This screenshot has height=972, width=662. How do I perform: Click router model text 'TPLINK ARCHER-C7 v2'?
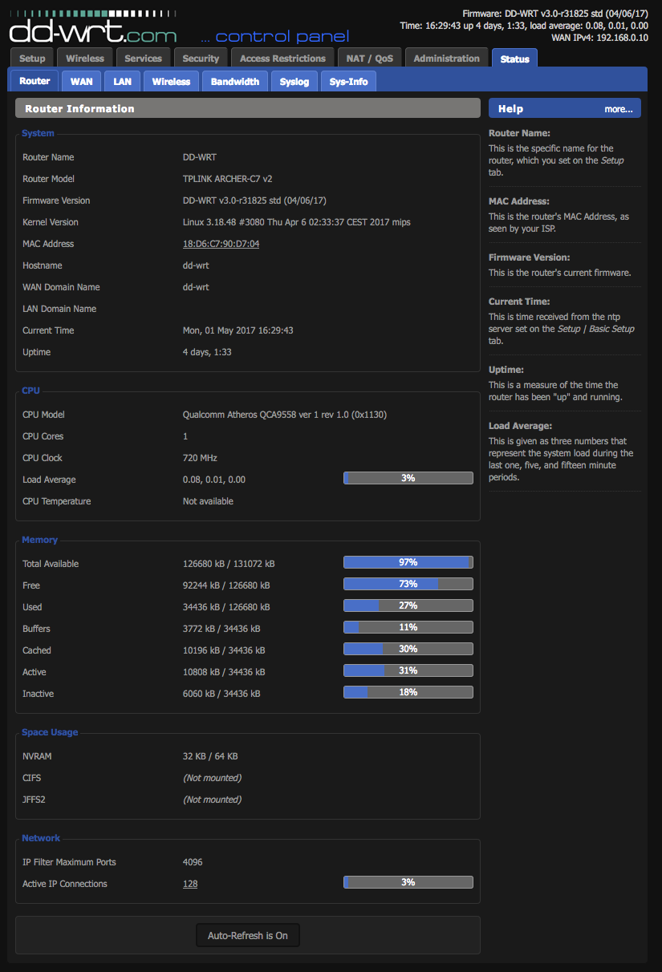coord(227,179)
